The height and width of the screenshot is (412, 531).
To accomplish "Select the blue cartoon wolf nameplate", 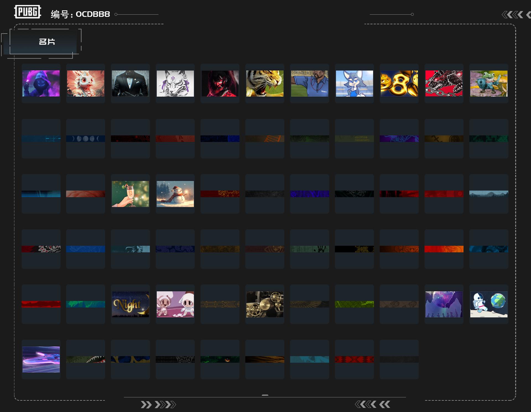I will tap(354, 83).
